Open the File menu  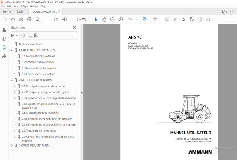pyautogui.click(x=3, y=6)
